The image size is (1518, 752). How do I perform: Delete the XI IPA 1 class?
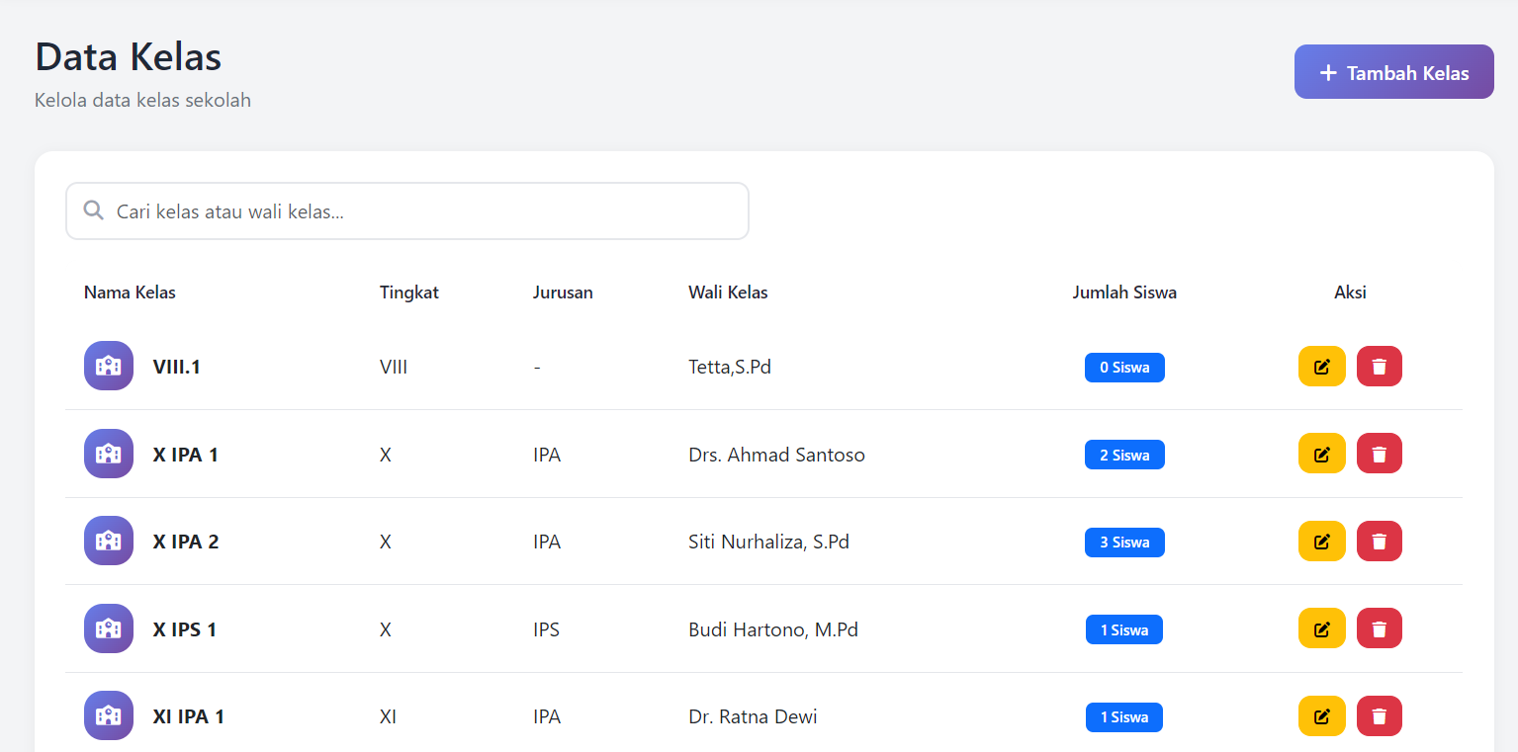[1380, 716]
